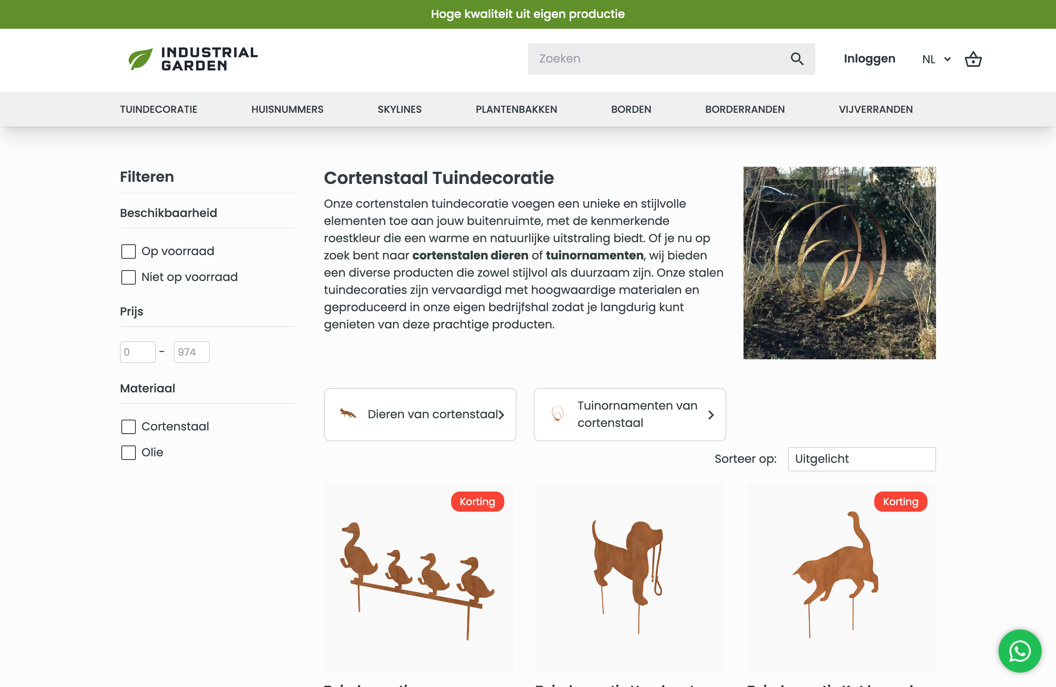The image size is (1056, 687).
Task: Click the fox icon on Dieren button
Action: pyautogui.click(x=348, y=414)
